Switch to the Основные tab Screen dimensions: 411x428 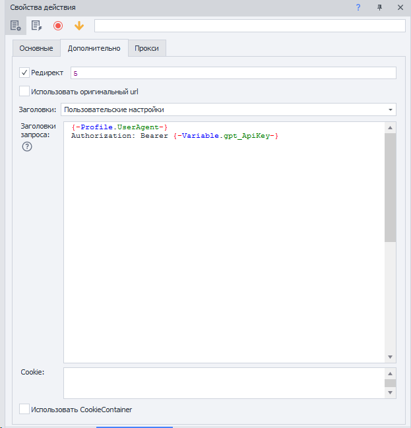(36, 49)
